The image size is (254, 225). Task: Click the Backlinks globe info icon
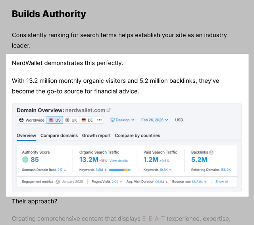point(212,152)
